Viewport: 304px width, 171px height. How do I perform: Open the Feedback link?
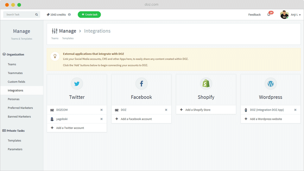tap(254, 15)
